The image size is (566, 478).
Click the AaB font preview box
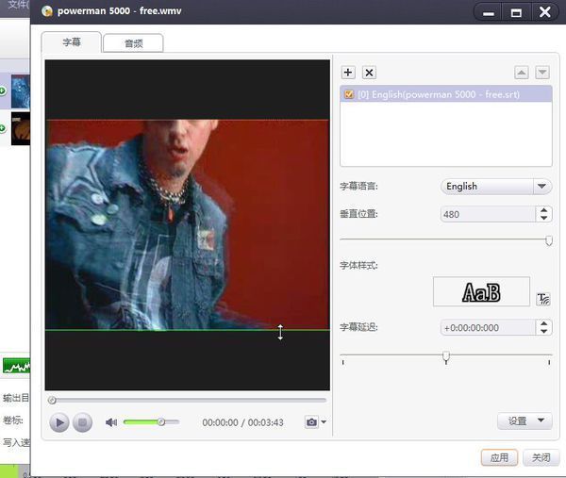(481, 291)
